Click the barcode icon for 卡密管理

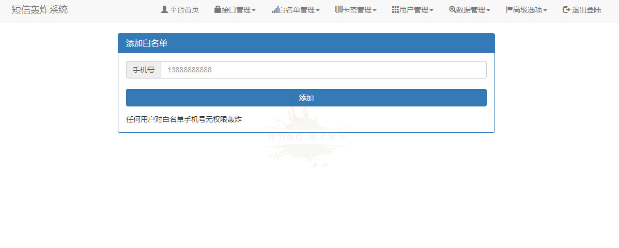339,9
